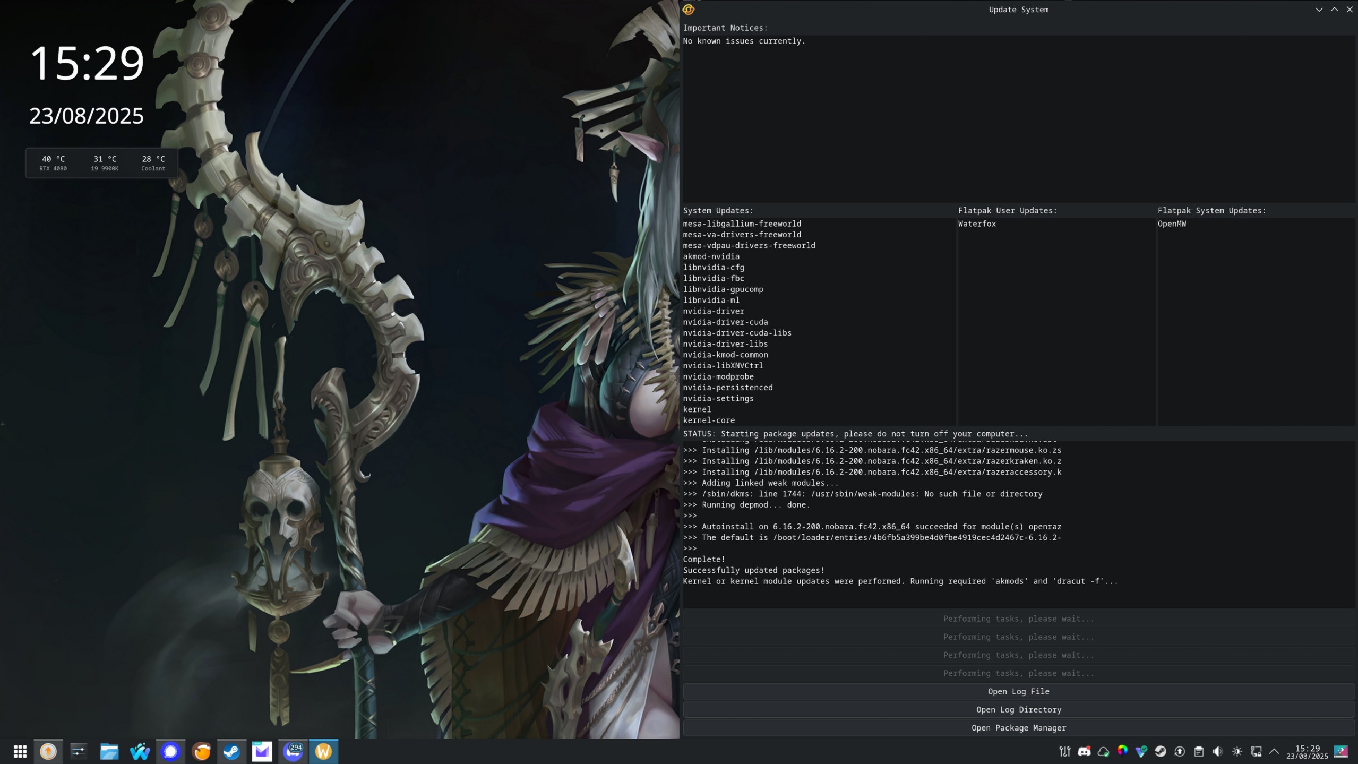1358x764 pixels.
Task: Click the Open Package Manager button
Action: tap(1018, 727)
